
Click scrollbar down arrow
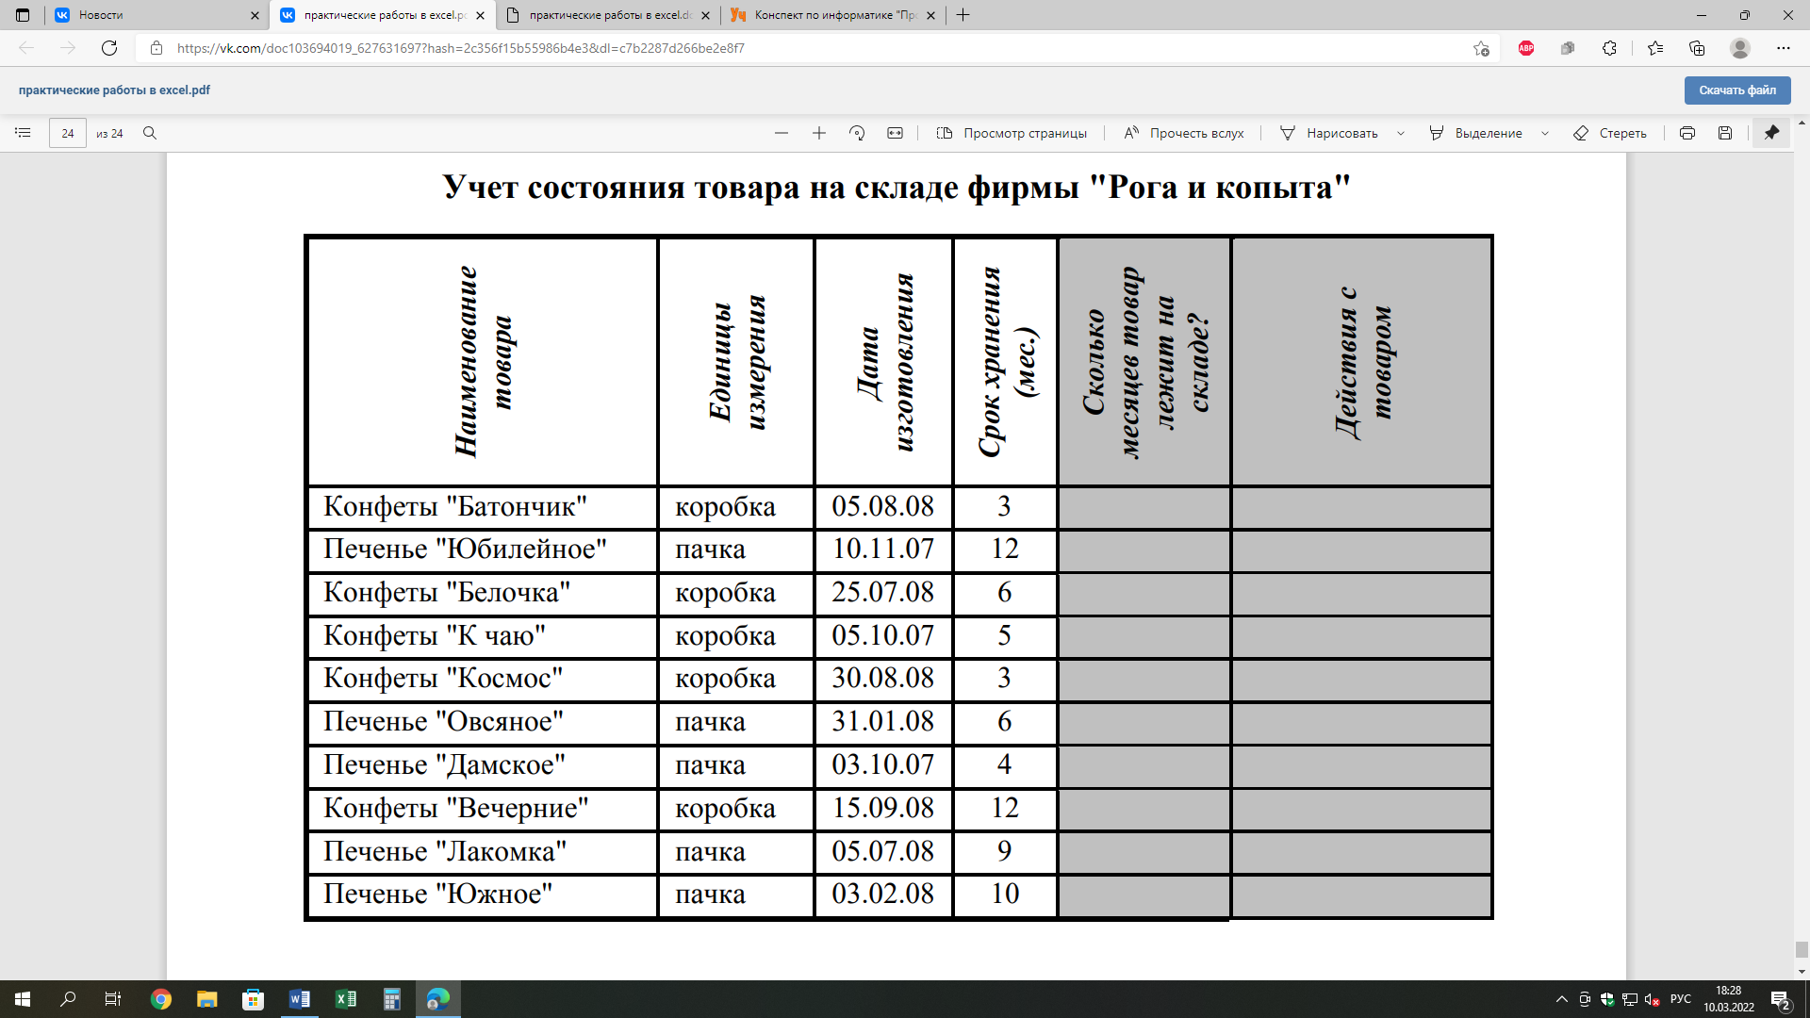click(1802, 971)
